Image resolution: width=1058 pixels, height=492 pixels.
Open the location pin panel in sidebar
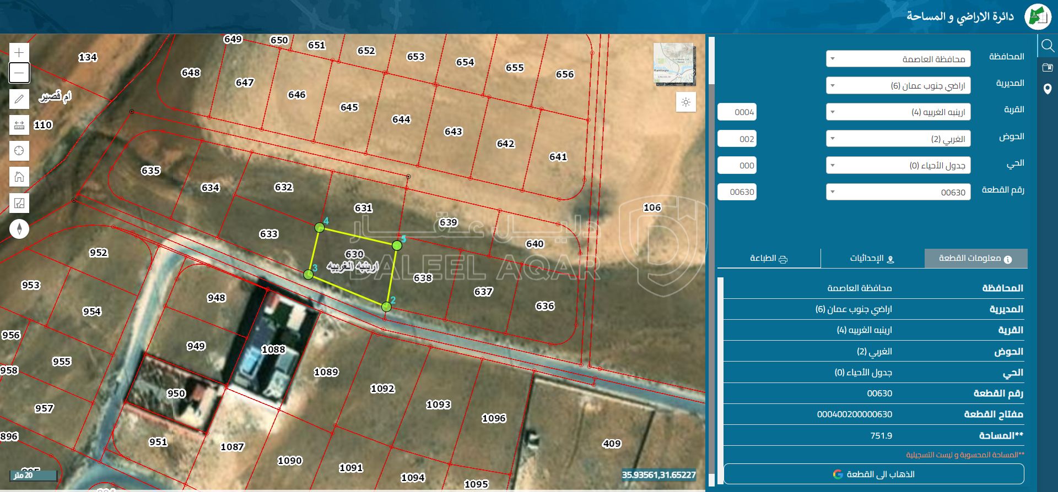[x=1048, y=89]
